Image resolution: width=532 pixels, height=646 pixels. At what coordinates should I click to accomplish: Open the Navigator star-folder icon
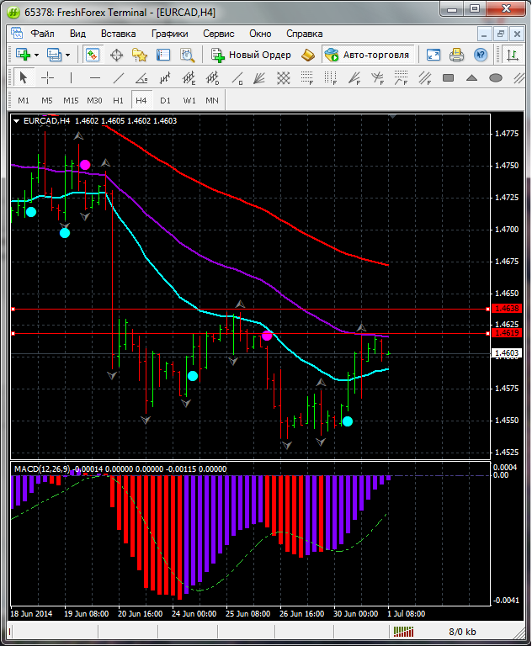pyautogui.click(x=140, y=55)
